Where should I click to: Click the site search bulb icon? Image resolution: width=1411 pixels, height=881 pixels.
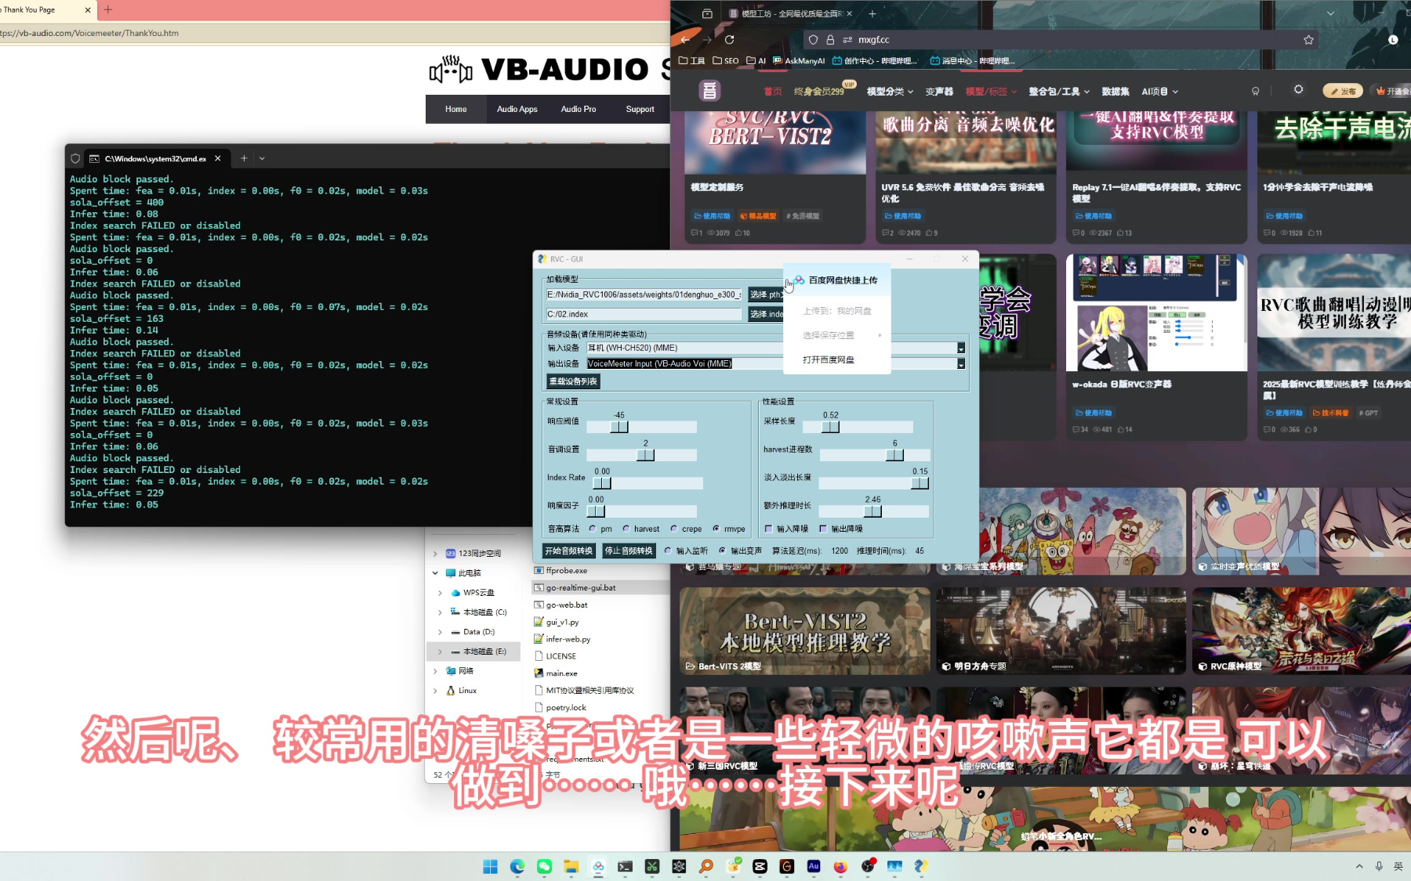(x=1255, y=91)
